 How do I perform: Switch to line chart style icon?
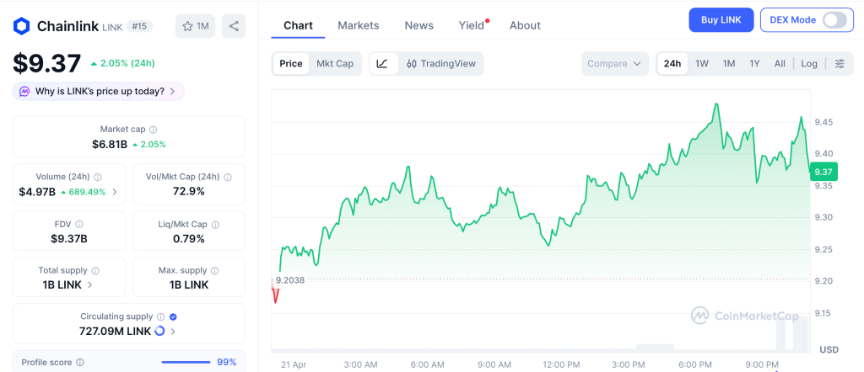382,64
